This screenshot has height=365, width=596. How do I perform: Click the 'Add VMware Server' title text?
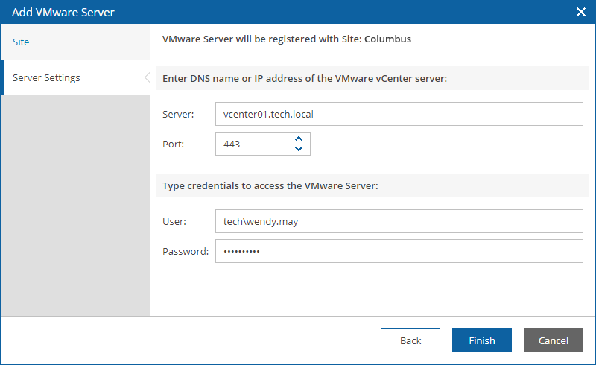point(63,12)
